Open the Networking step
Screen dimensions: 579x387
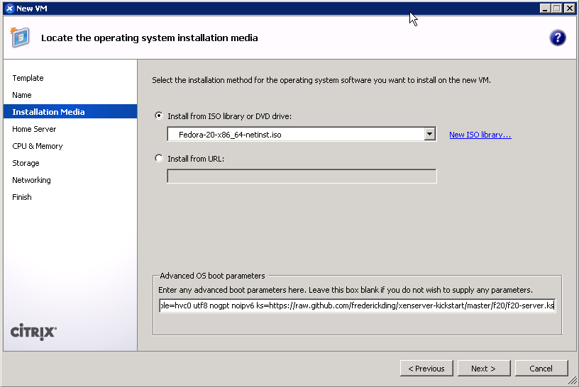31,179
